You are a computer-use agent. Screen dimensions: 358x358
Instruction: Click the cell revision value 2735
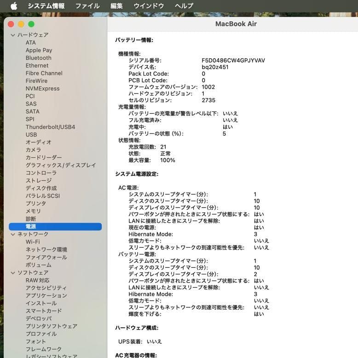[x=208, y=100]
